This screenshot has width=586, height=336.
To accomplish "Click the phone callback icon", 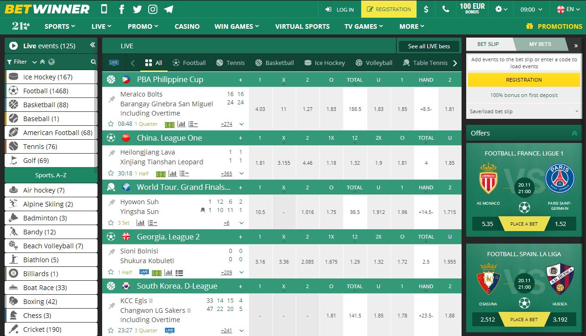I will point(446,9).
